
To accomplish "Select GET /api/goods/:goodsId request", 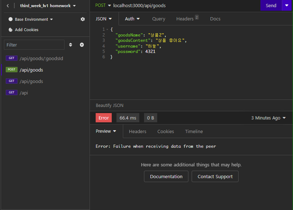I will coord(45,58).
